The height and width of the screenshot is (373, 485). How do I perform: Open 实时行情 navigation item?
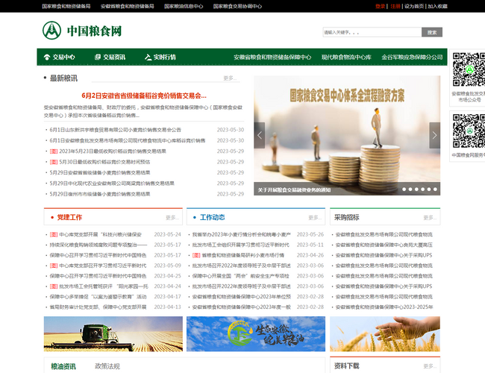[x=160, y=57]
